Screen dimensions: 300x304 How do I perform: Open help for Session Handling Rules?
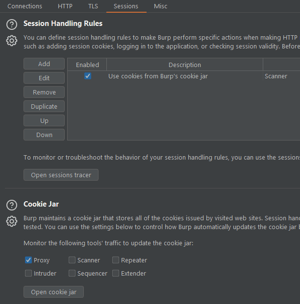point(12,24)
